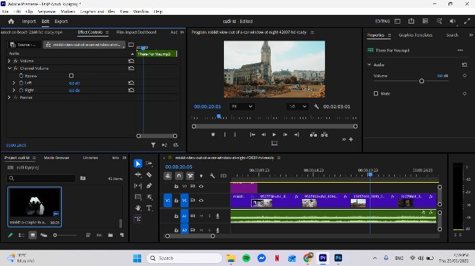Expand the Volume effect
The width and height of the screenshot is (475, 266).
click(x=9, y=61)
